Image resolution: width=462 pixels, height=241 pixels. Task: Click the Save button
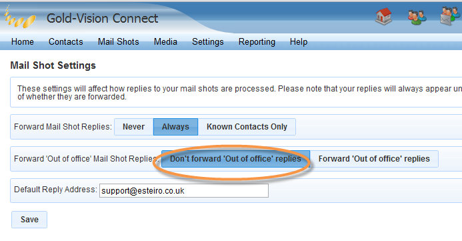click(29, 220)
